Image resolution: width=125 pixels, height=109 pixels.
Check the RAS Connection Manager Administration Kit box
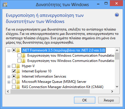click(14, 87)
